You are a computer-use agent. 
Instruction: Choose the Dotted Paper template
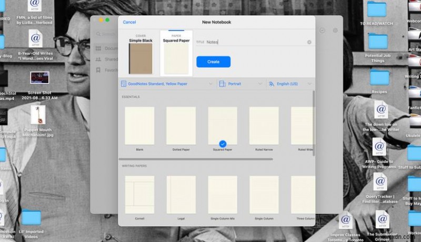181,126
